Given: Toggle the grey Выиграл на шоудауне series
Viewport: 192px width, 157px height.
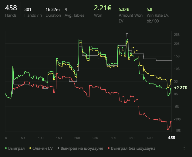Looking at the screenshot, I should 80,148.
